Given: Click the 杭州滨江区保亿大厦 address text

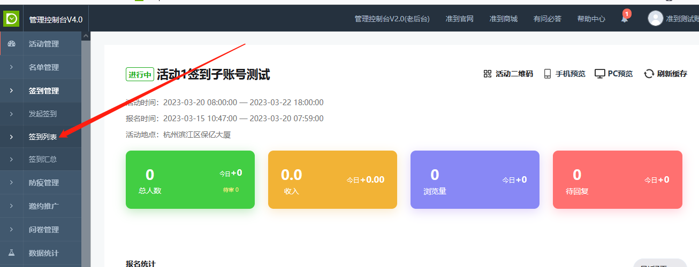Looking at the screenshot, I should [x=197, y=135].
